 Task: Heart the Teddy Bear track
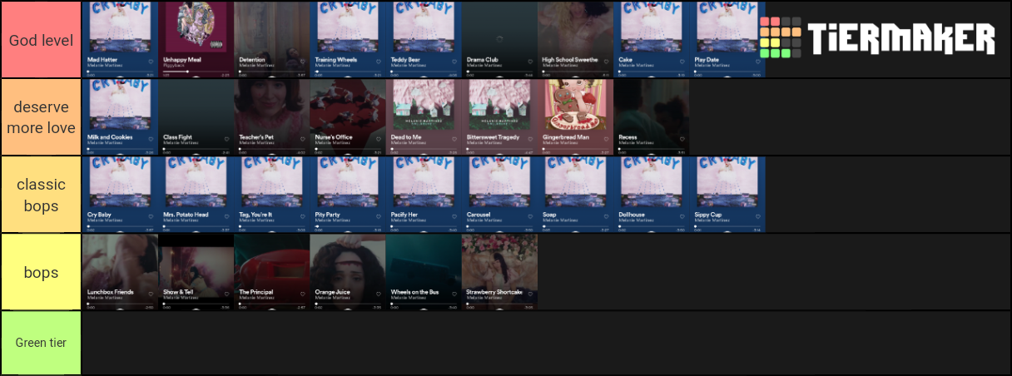(454, 62)
